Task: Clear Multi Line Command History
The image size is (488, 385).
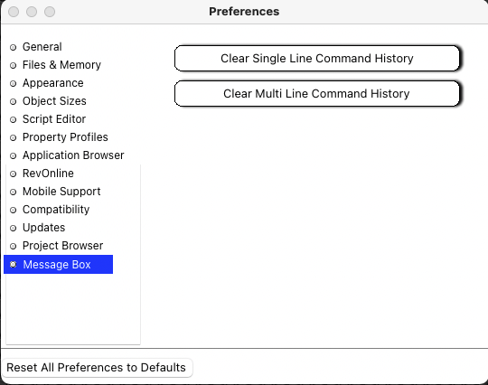Action: point(317,94)
